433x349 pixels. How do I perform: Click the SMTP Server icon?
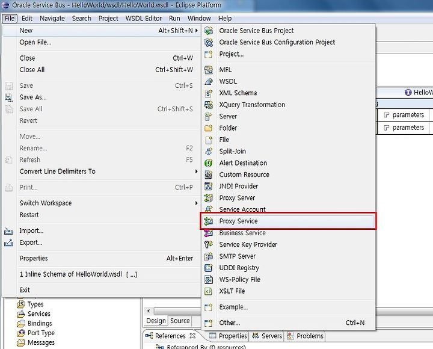click(x=209, y=256)
